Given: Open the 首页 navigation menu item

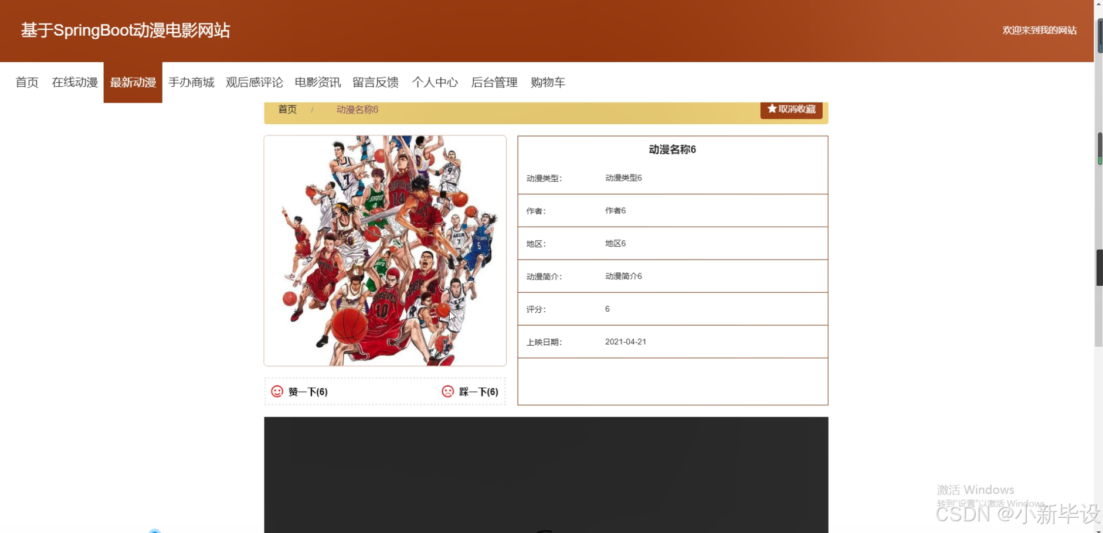Looking at the screenshot, I should coord(26,82).
